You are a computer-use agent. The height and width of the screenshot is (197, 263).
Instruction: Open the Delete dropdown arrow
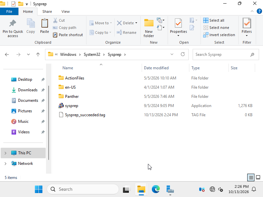coord(136,23)
